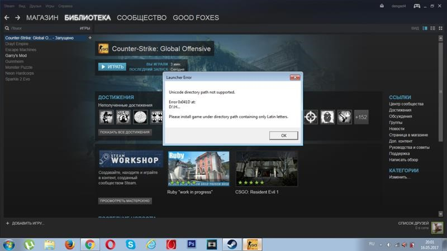The height and width of the screenshot is (251, 447).
Task: Select Sparkle 2 Evo in game list
Action: pyautogui.click(x=17, y=79)
